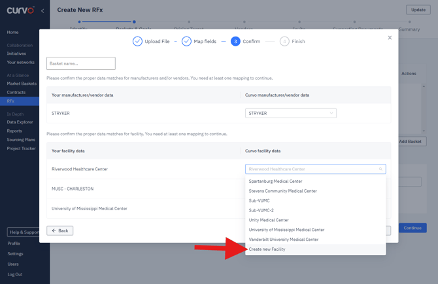Screen dimensions: 438x284
Task: Open Market Baskets in sidebar
Action: 22,84
